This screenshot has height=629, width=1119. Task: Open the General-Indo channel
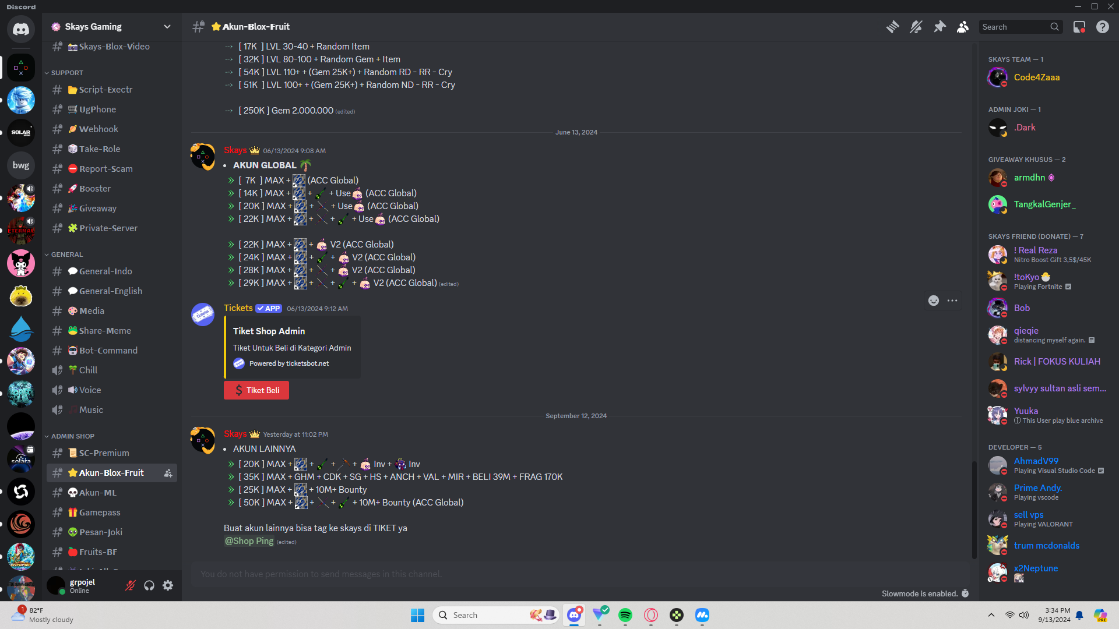click(x=112, y=271)
